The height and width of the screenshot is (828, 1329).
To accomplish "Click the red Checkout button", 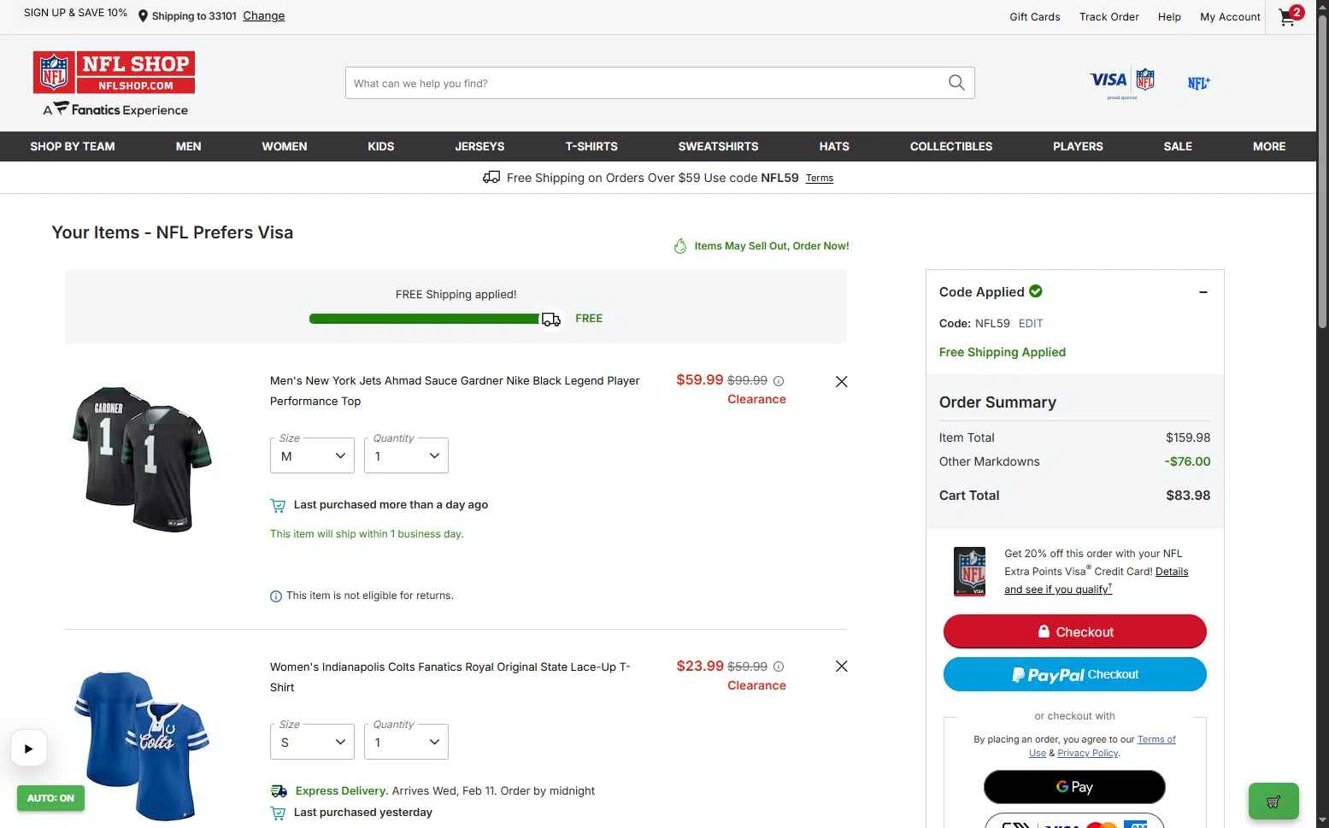I will point(1075,632).
